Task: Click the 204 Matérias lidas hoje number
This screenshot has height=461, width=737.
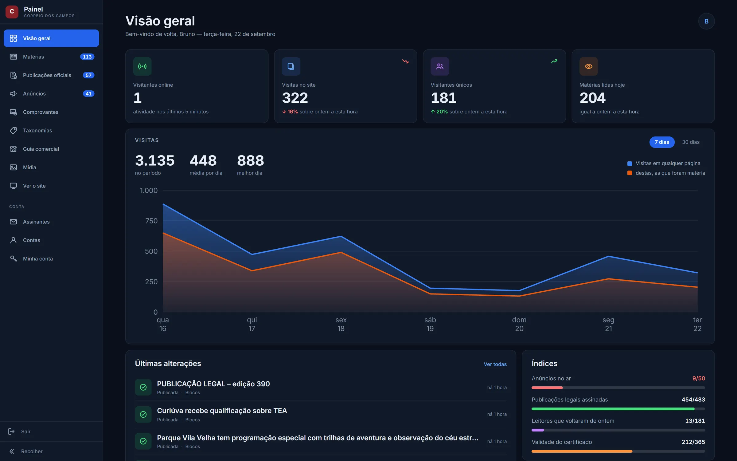Action: tap(592, 98)
